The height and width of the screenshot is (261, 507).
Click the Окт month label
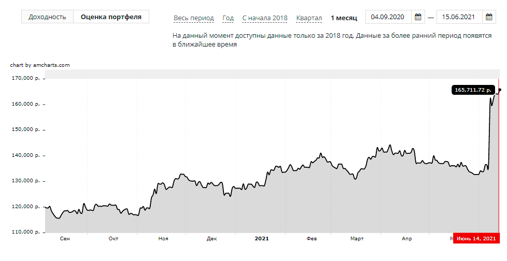pos(114,239)
